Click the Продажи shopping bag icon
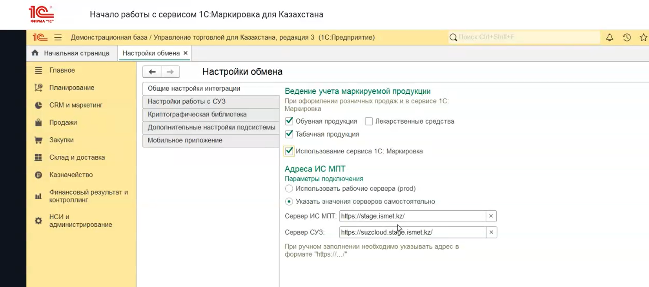 (x=39, y=122)
